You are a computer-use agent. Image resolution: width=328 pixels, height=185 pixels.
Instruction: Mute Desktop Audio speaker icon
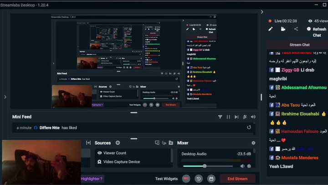242,166
